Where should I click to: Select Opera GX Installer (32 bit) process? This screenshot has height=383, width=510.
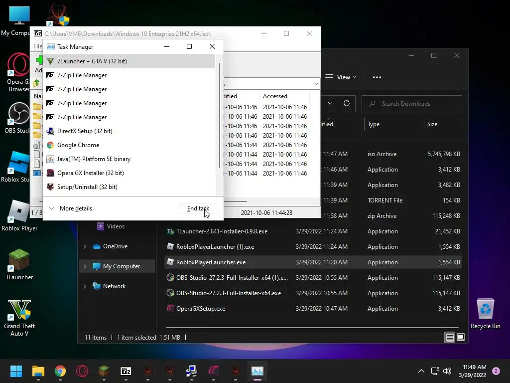click(129, 173)
